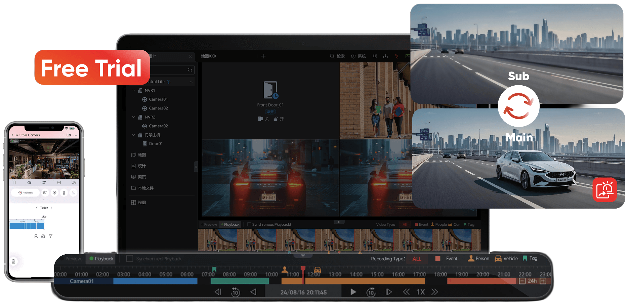
Task: Go to next day after Today
Action: click(x=51, y=208)
